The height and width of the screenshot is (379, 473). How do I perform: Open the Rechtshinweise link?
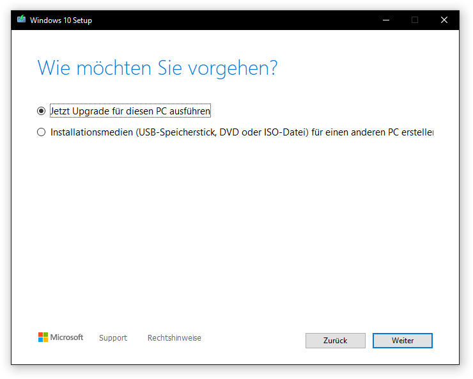pyautogui.click(x=174, y=337)
